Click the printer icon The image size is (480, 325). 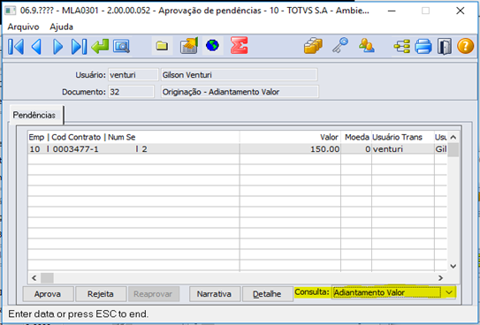point(423,47)
